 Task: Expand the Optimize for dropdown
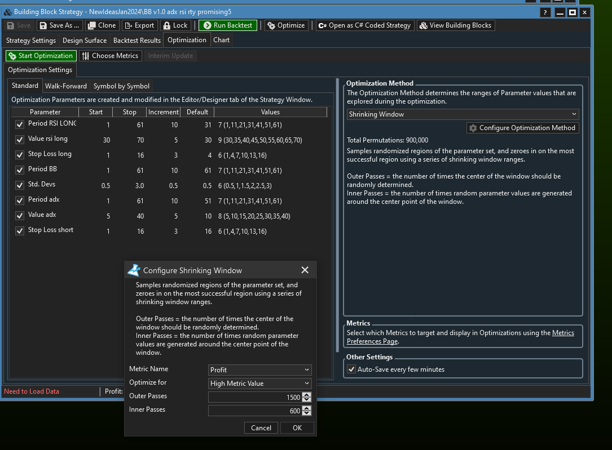[x=259, y=384]
